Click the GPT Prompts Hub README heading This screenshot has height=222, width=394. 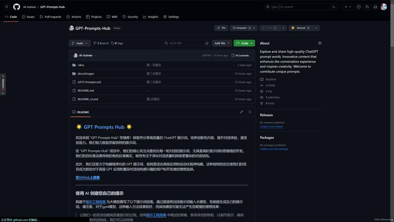tap(104, 127)
